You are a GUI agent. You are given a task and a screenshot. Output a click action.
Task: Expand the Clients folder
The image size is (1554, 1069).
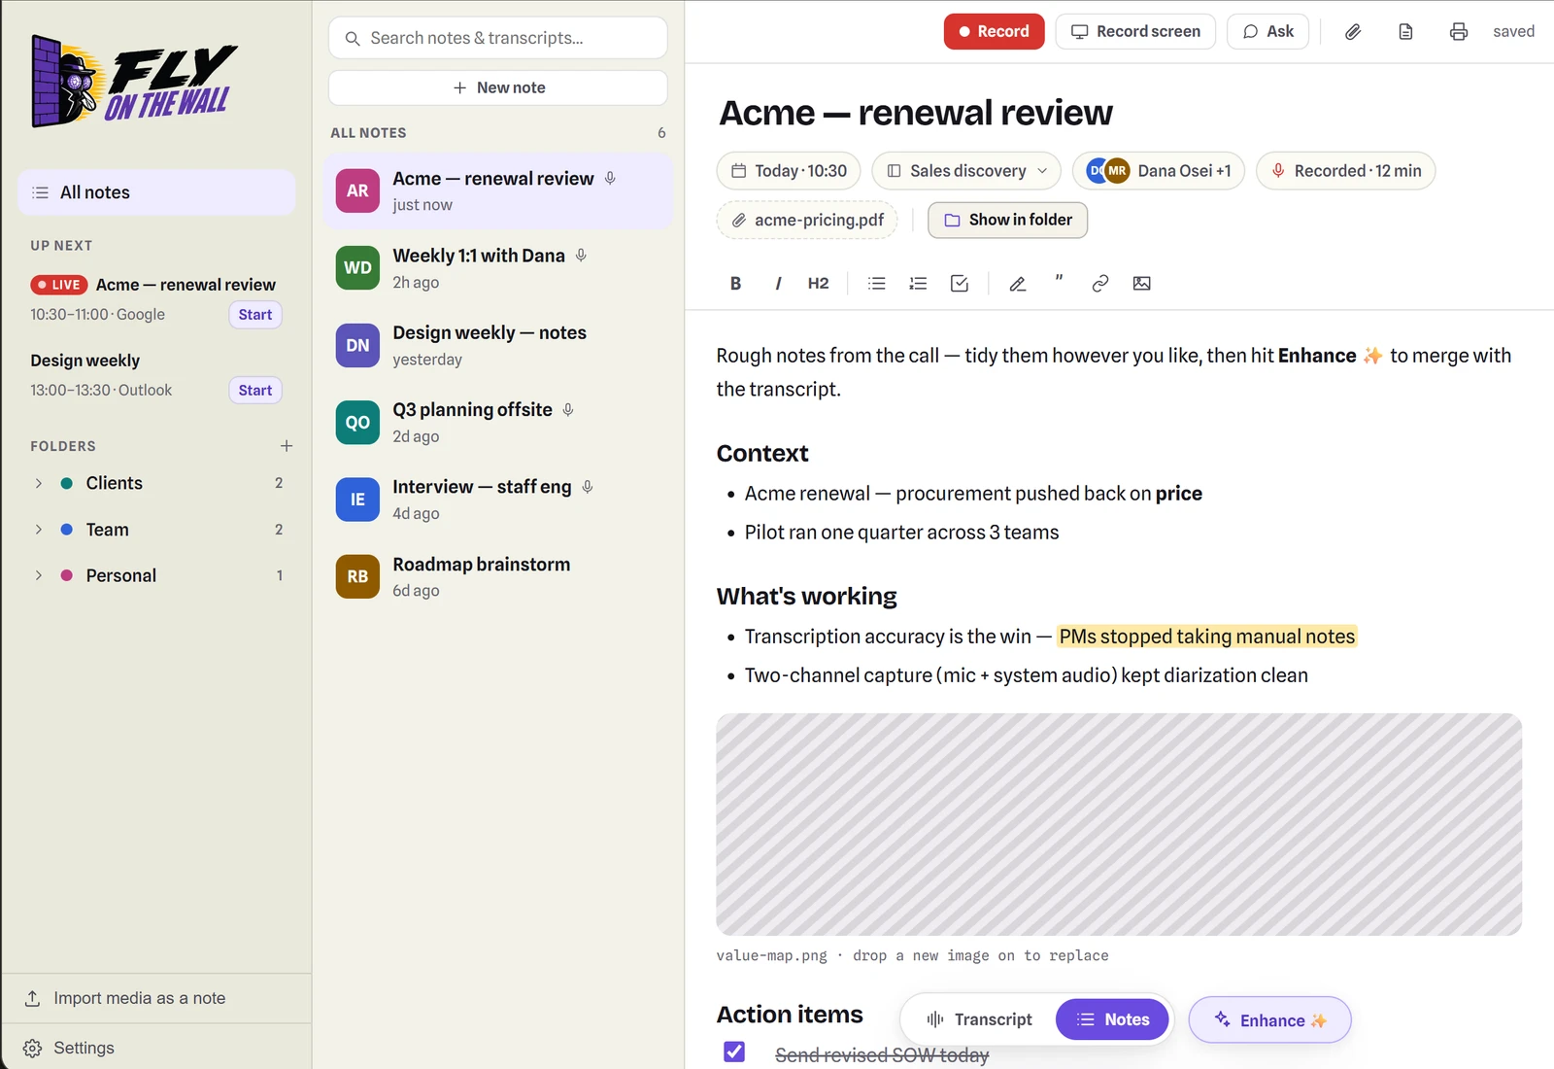coord(39,483)
